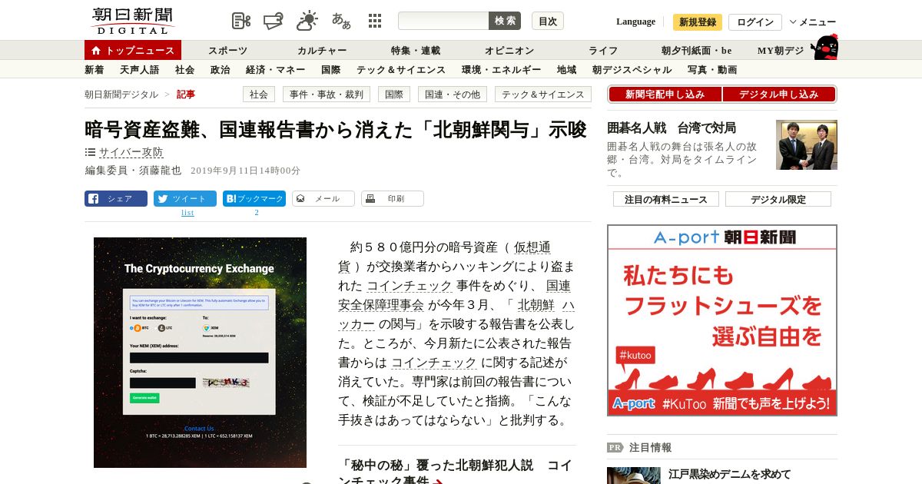Click 朝日新聞デジタル breadcrumb link
Image resolution: width=922 pixels, height=484 pixels.
(121, 94)
